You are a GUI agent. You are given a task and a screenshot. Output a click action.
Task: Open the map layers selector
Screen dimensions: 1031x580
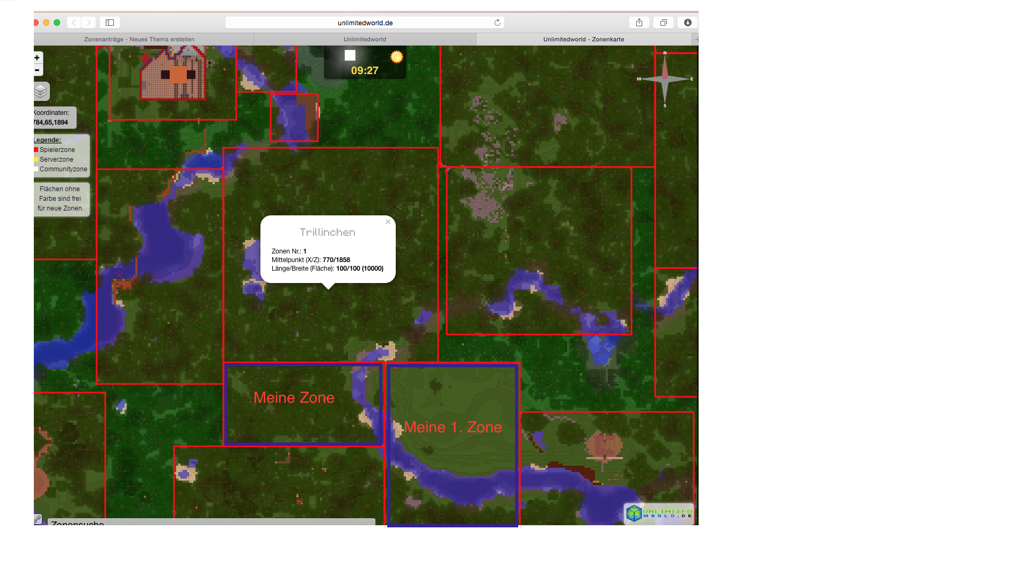coord(41,91)
